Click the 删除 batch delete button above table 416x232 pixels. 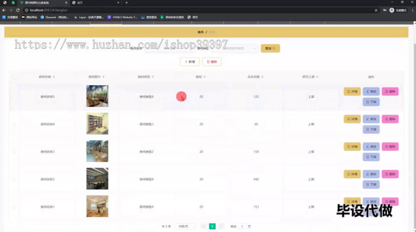click(212, 62)
